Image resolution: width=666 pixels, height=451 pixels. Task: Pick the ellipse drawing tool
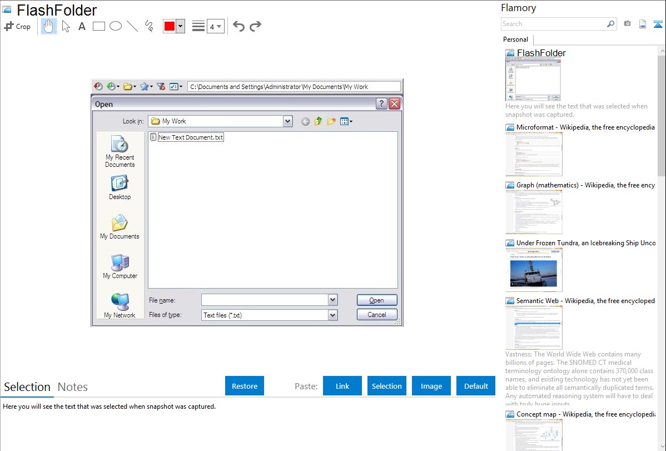click(116, 26)
